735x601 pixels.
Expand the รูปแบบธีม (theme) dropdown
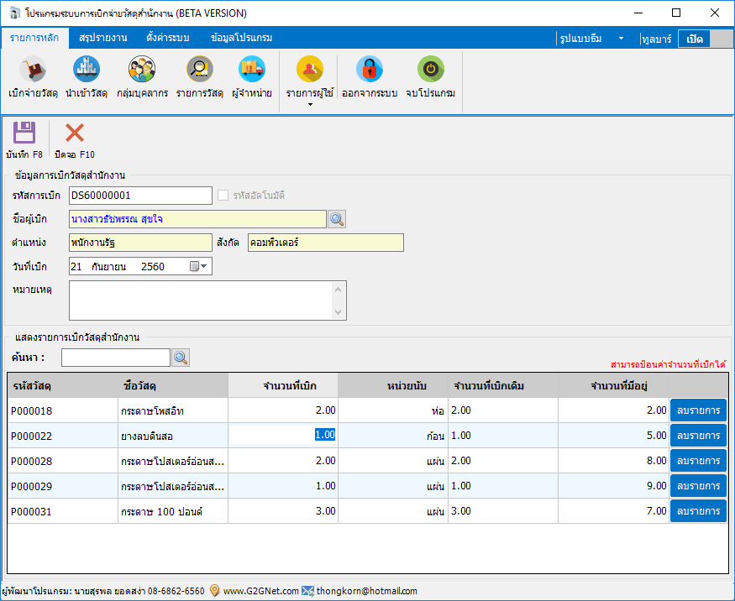621,39
